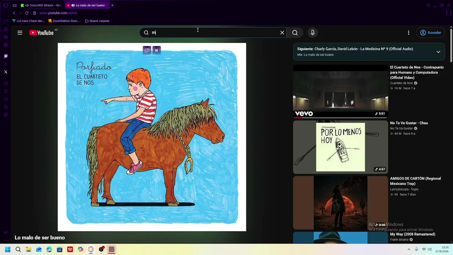Open the Twitch sidebar icon
Viewport: 453px width, 255px height.
(6, 56)
